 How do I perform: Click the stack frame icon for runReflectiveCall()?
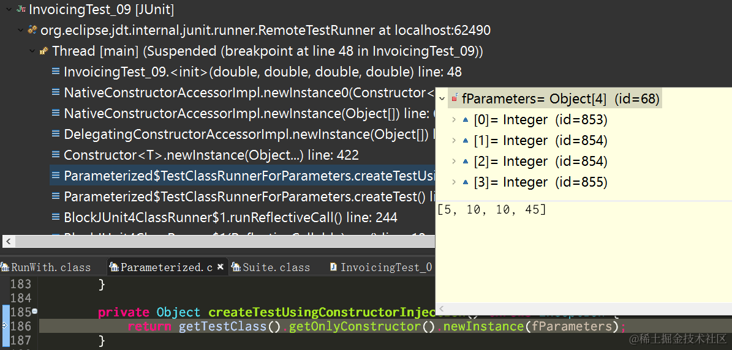point(56,217)
